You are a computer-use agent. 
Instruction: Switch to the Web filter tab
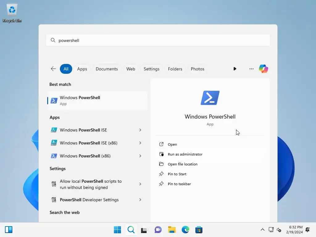coord(131,69)
